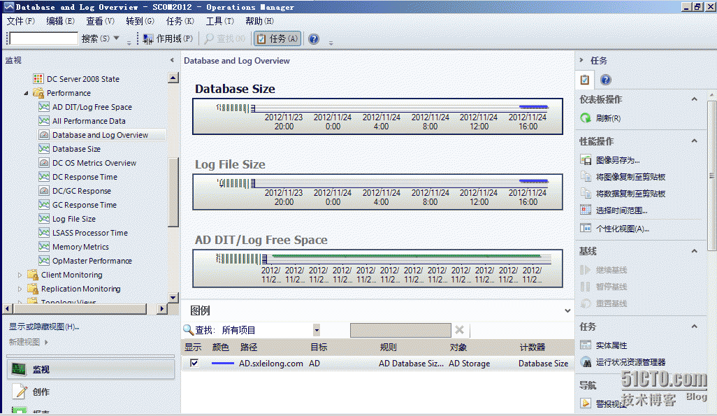The height and width of the screenshot is (416, 717).
Task: Click select time range (选择时间范围) icon
Action: coord(586,210)
